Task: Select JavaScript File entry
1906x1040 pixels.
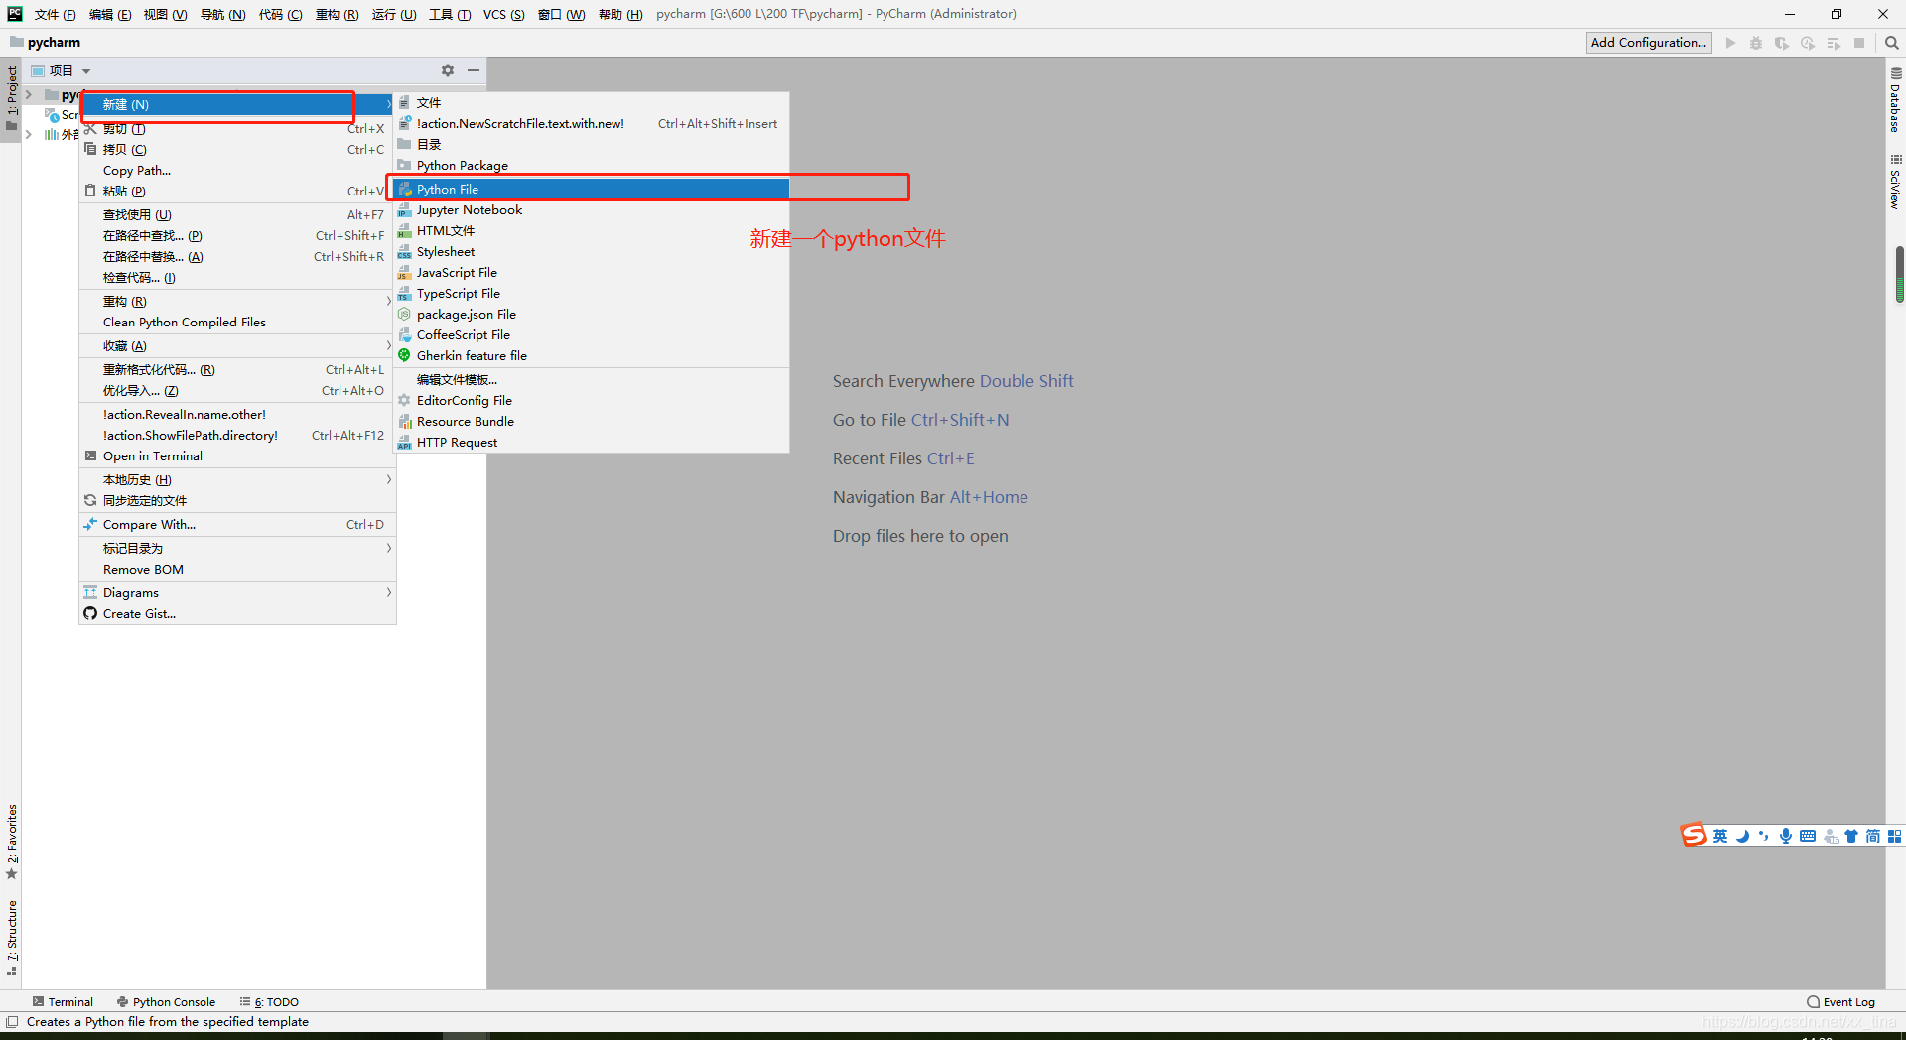Action: pyautogui.click(x=592, y=273)
